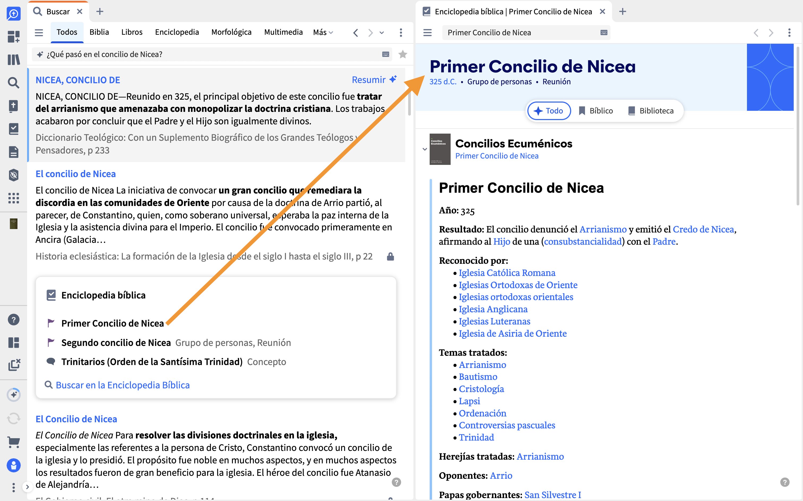Open the pinned book thumbnail in sidebar
The width and height of the screenshot is (803, 501).
[14, 224]
